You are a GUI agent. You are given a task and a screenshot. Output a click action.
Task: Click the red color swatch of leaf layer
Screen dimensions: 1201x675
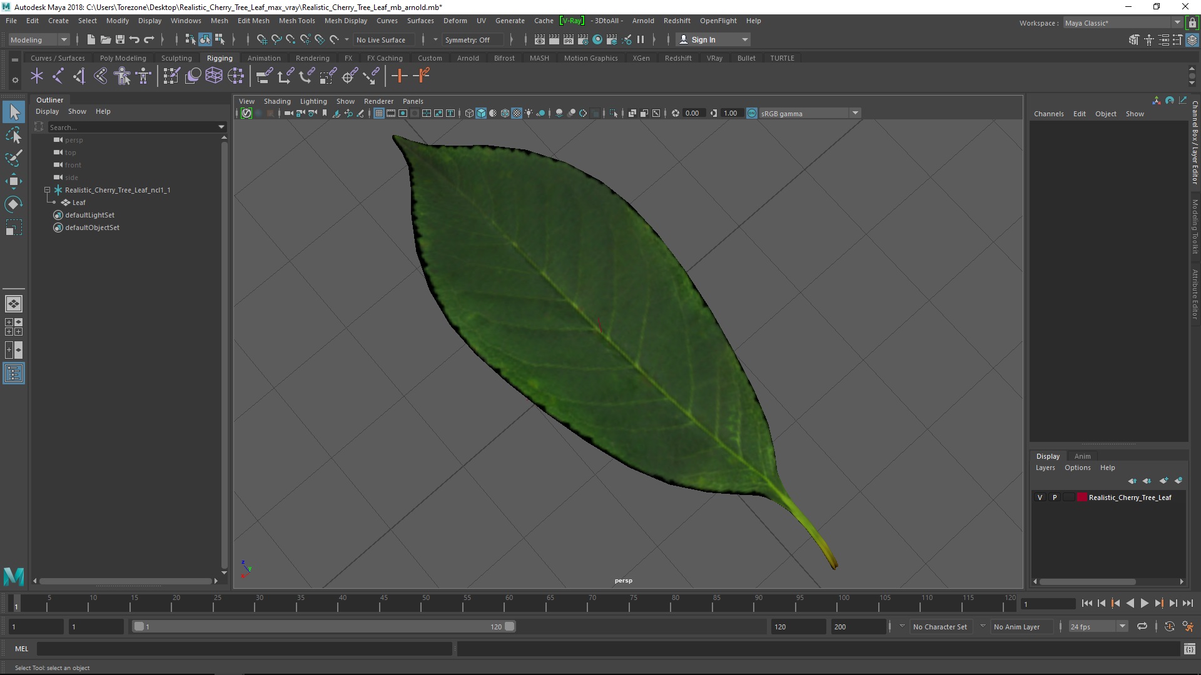(1082, 497)
